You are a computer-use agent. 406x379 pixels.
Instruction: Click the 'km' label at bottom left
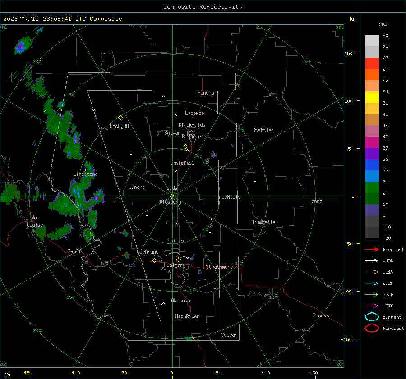point(6,374)
